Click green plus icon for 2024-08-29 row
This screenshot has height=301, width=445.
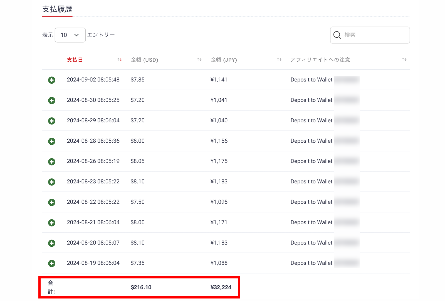(52, 121)
